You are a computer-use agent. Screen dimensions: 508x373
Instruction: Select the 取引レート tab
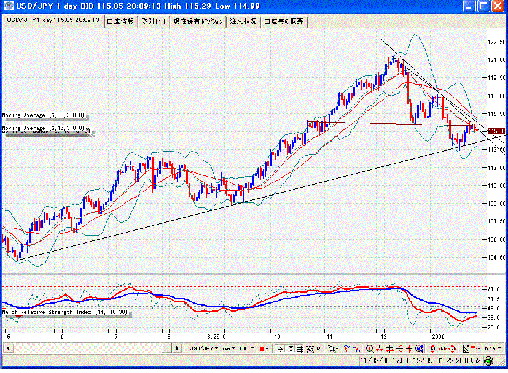point(154,21)
